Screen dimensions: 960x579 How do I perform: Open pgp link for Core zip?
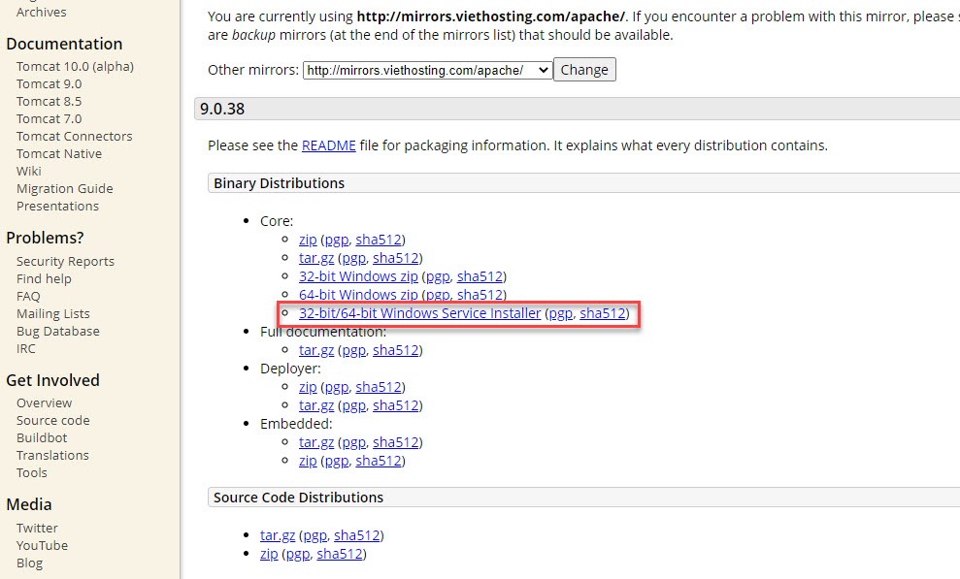click(337, 240)
